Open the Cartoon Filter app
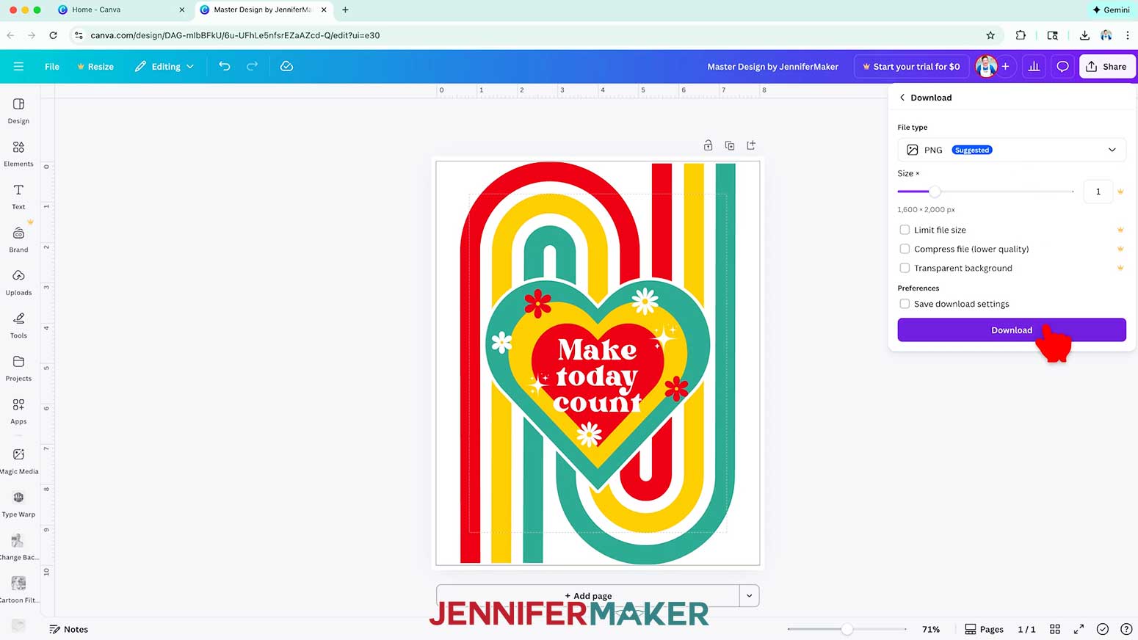Image resolution: width=1138 pixels, height=640 pixels. click(18, 590)
